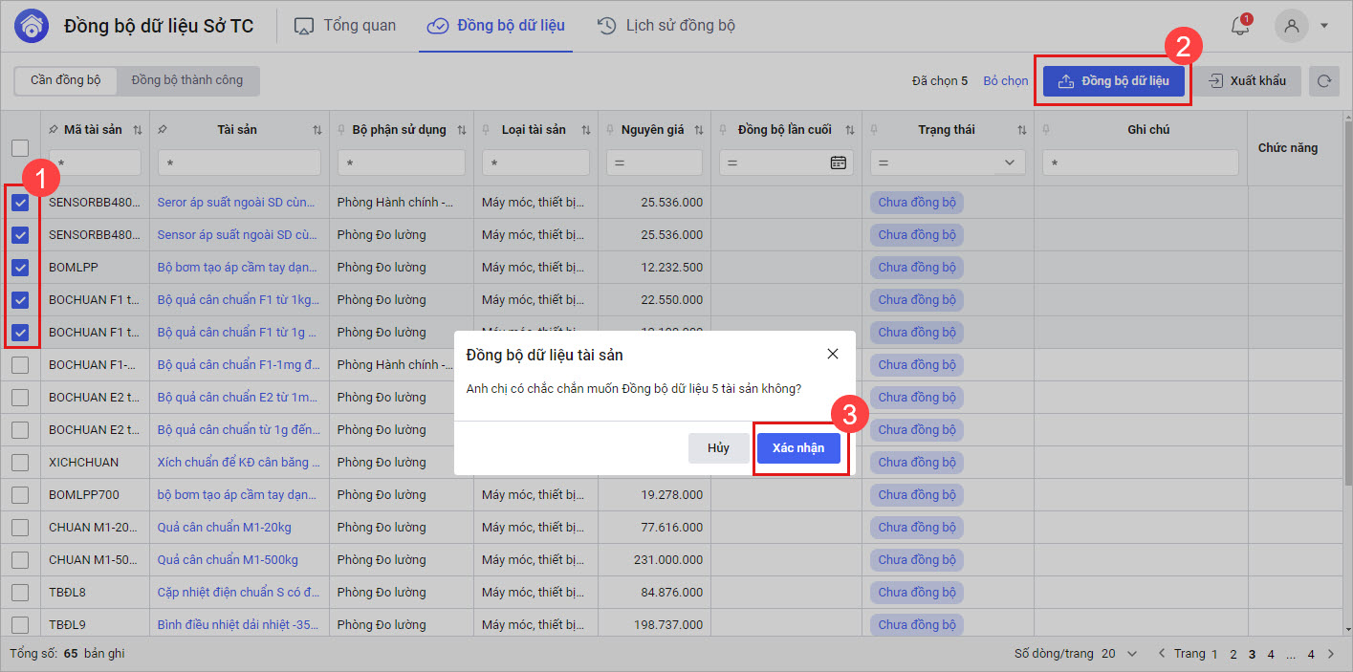
Task: Select the Cần đồng bộ sub-tab
Action: coord(66,80)
